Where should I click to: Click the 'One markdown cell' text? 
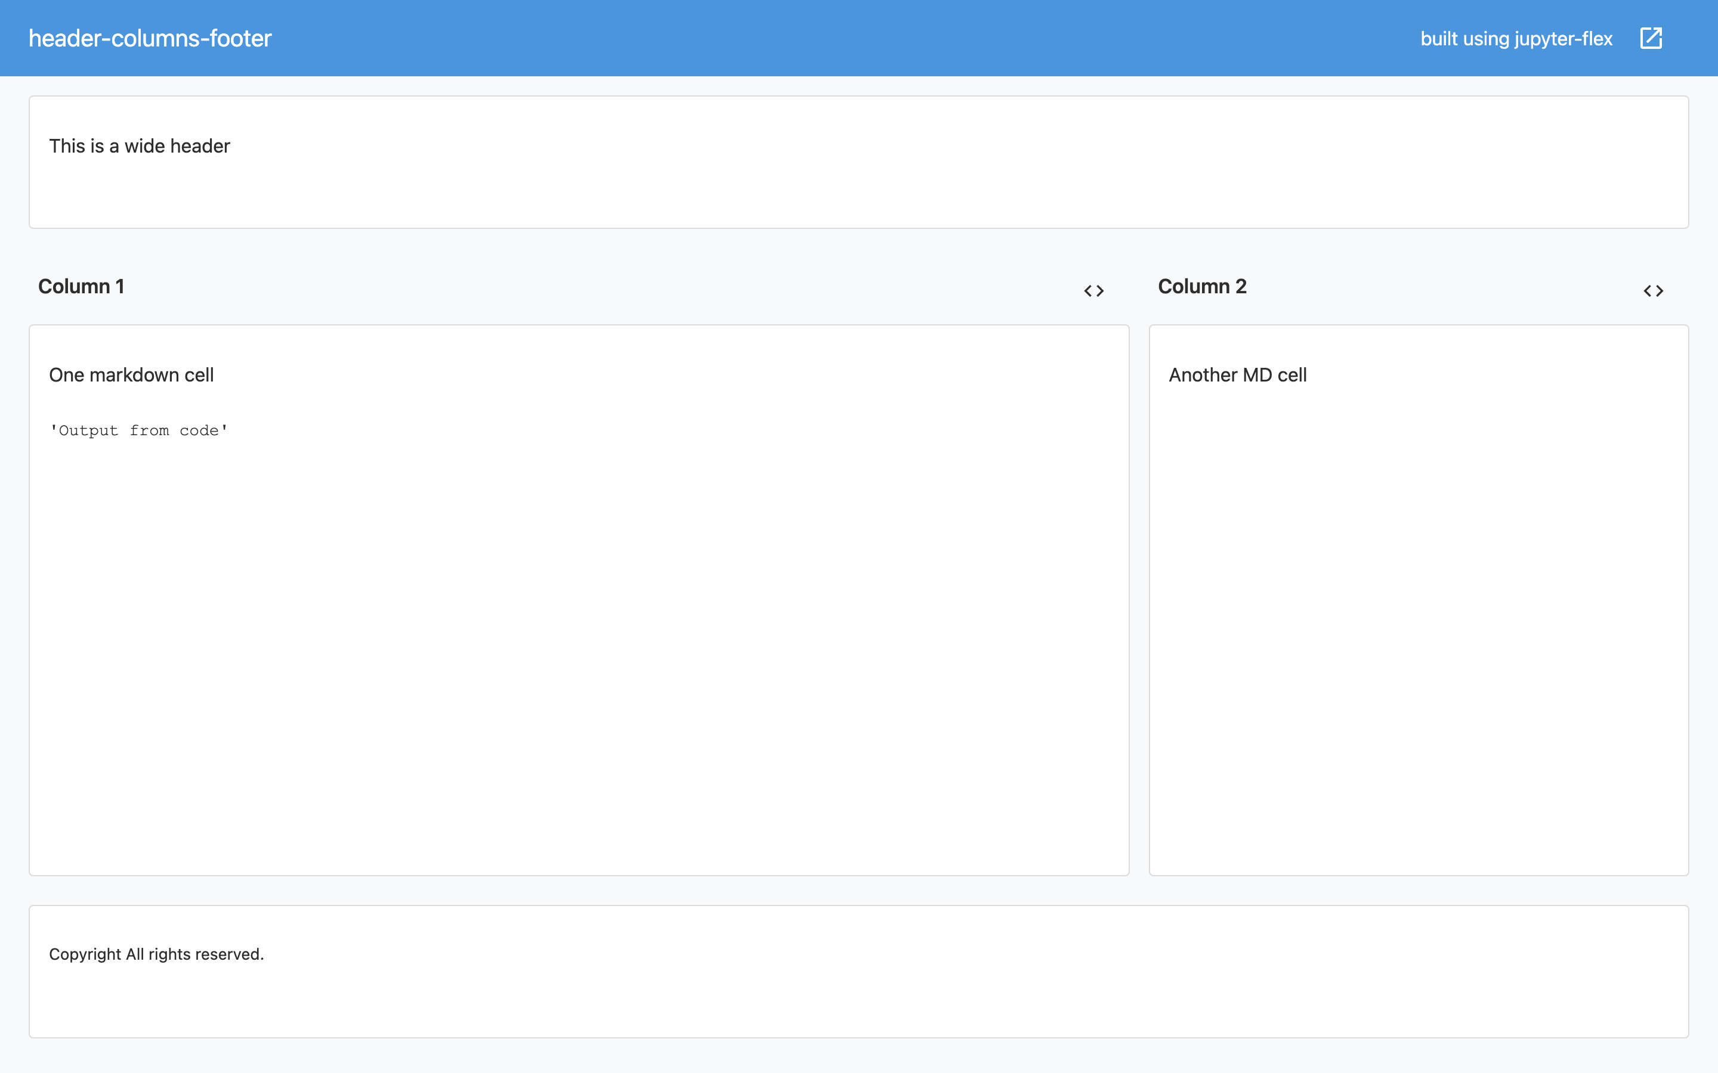(131, 375)
